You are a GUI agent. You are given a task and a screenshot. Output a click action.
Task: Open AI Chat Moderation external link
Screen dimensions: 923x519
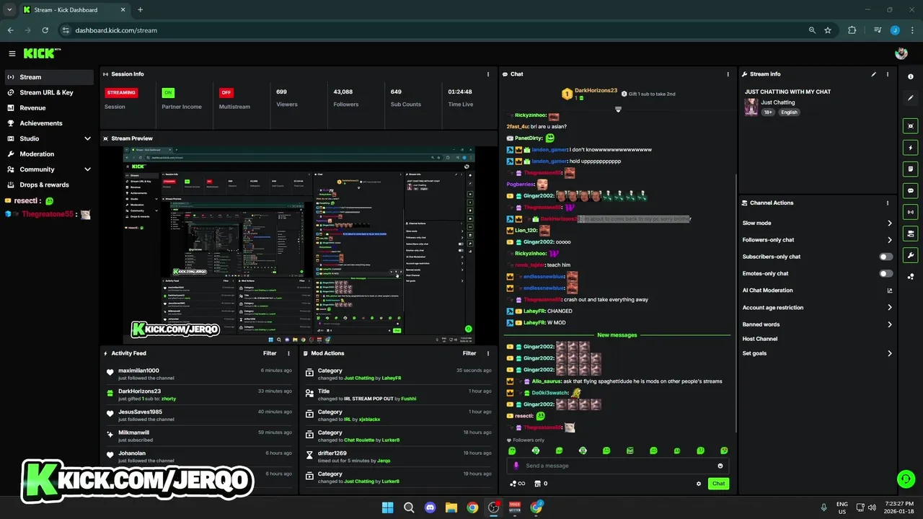point(890,290)
